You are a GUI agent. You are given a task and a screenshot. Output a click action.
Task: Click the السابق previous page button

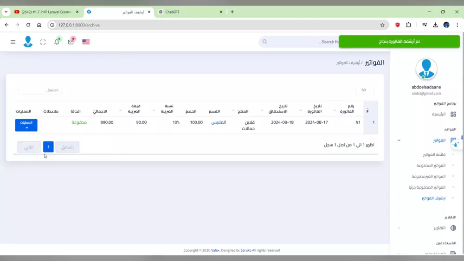67,147
